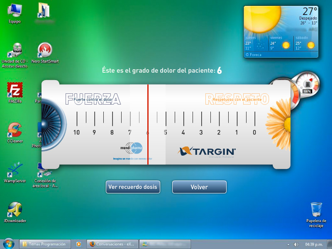Show hidden system tray icons
Image resolution: width=332 pixels, height=249 pixels.
pos(288,244)
